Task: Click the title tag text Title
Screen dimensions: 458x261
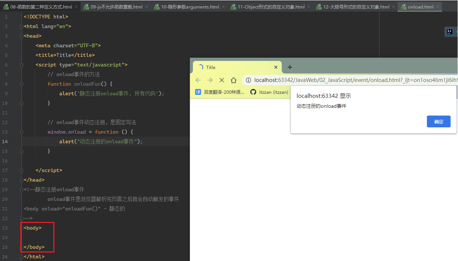Action: click(x=63, y=55)
